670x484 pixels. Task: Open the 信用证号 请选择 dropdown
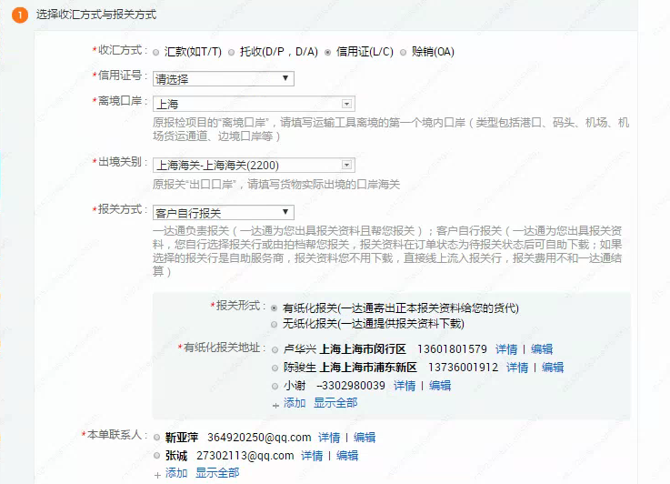coord(223,79)
